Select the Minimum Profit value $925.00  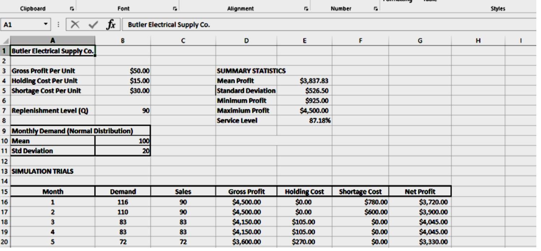click(304, 100)
